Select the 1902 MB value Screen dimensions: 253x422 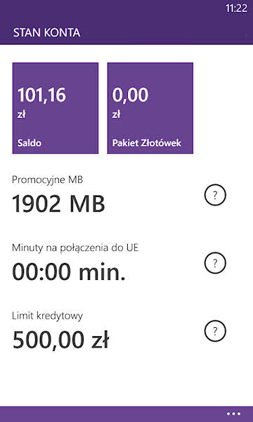pyautogui.click(x=58, y=204)
